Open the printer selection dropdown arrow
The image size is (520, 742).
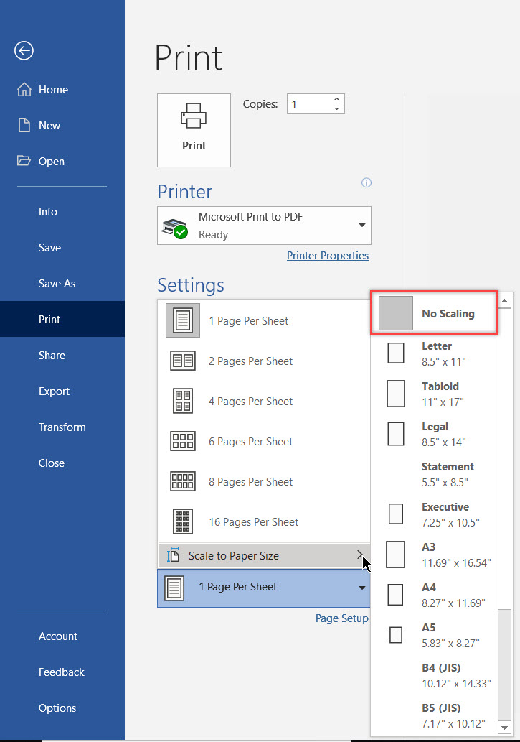pyautogui.click(x=362, y=226)
